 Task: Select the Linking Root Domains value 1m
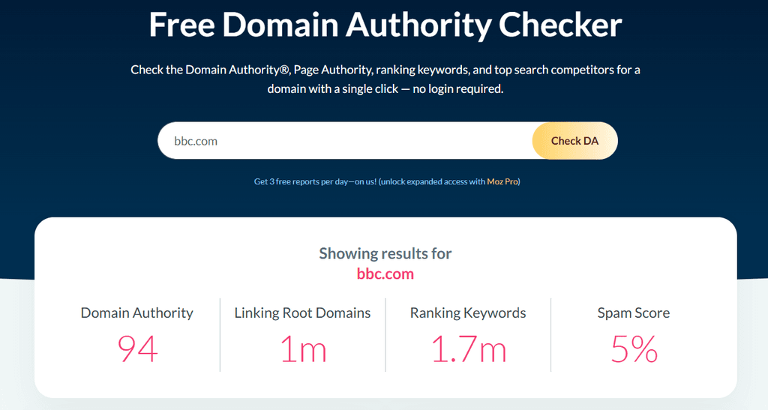[x=303, y=349]
